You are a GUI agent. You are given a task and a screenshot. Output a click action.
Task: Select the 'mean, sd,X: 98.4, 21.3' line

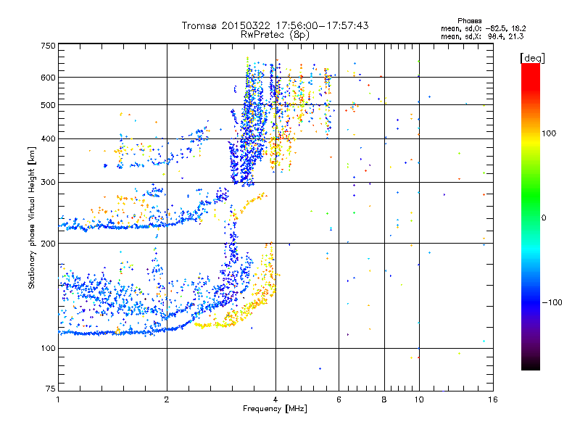click(482, 37)
